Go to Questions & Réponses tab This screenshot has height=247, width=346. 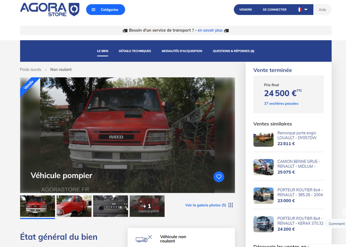pyautogui.click(x=233, y=51)
